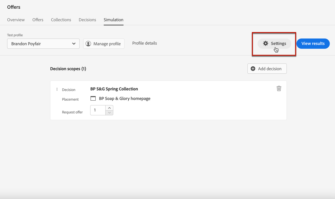The height and width of the screenshot is (199, 335).
Task: Click the Request offer number field
Action: point(98,110)
